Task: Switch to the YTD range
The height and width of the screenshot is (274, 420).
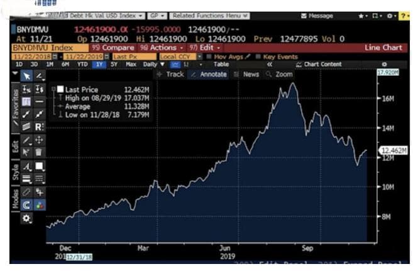Action: (82, 65)
